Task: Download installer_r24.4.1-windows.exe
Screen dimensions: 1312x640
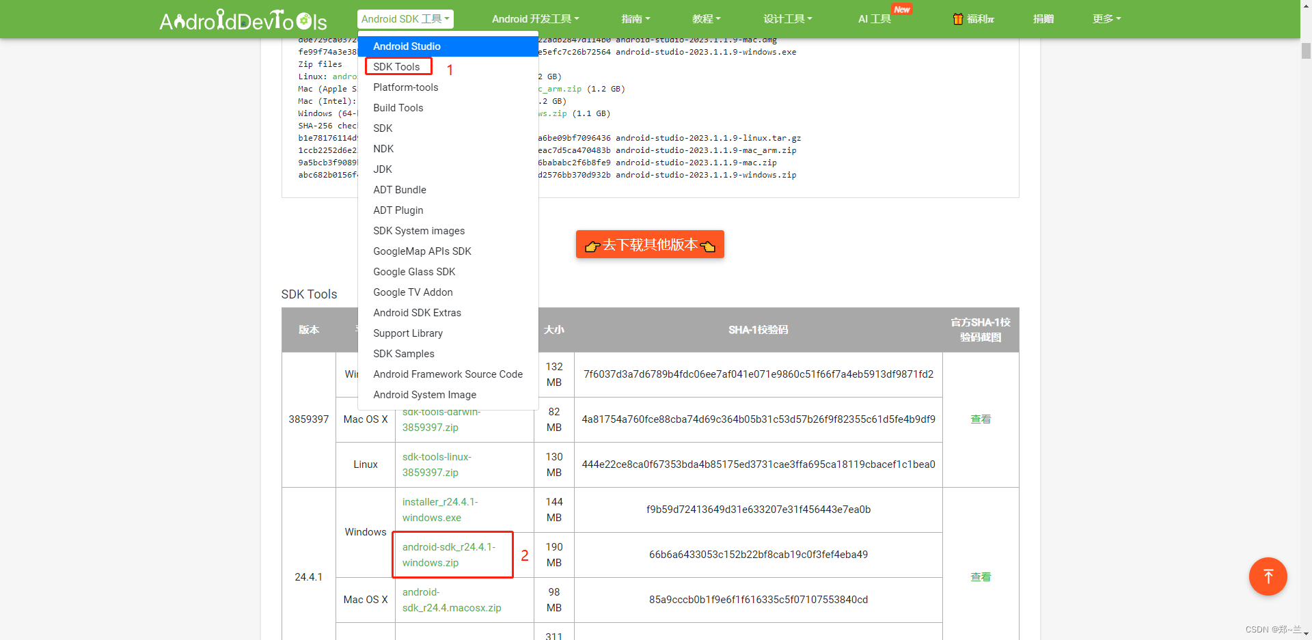Action: pyautogui.click(x=440, y=510)
